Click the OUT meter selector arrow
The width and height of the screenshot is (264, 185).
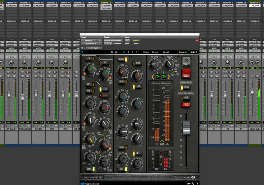162,141
